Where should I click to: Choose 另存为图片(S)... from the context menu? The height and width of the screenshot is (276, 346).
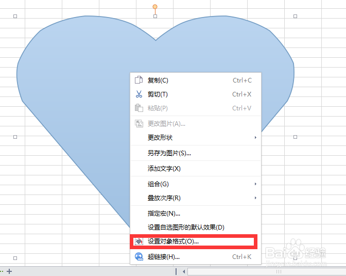(196, 153)
